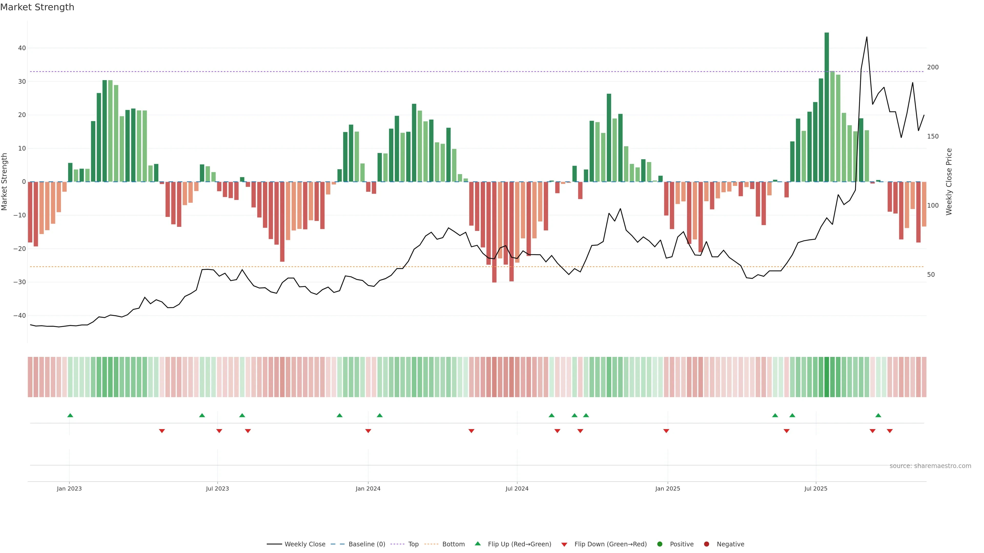
Task: Click the weekly close price peak
Action: pos(867,37)
